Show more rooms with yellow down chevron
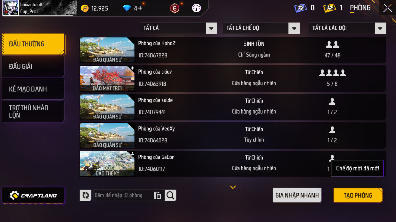The width and height of the screenshot is (396, 222). pos(233,187)
